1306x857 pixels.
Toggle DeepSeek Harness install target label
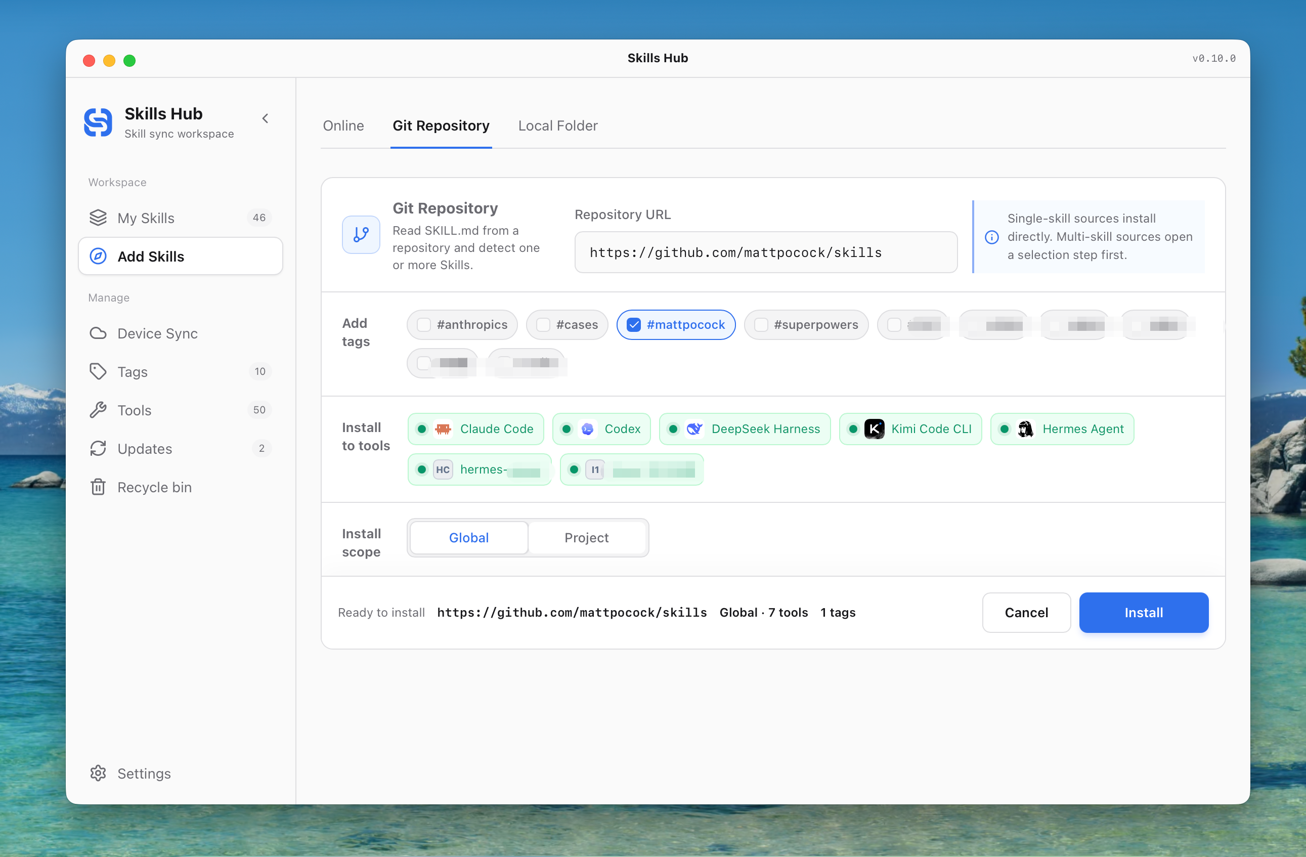(765, 429)
